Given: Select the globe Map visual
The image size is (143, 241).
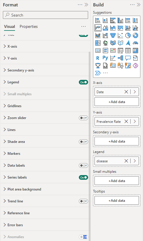Looking at the screenshot, I should point(105,43).
